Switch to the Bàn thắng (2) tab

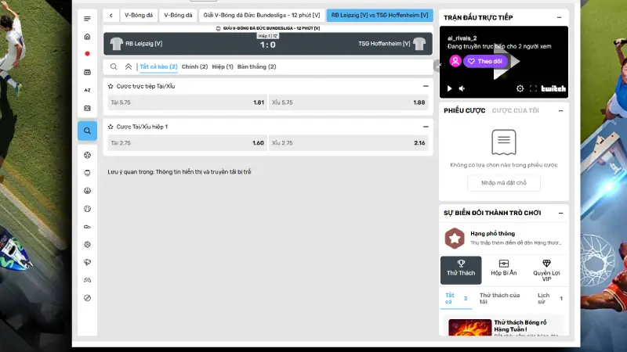click(256, 67)
